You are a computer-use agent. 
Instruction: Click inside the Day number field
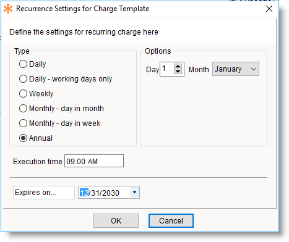coord(167,69)
